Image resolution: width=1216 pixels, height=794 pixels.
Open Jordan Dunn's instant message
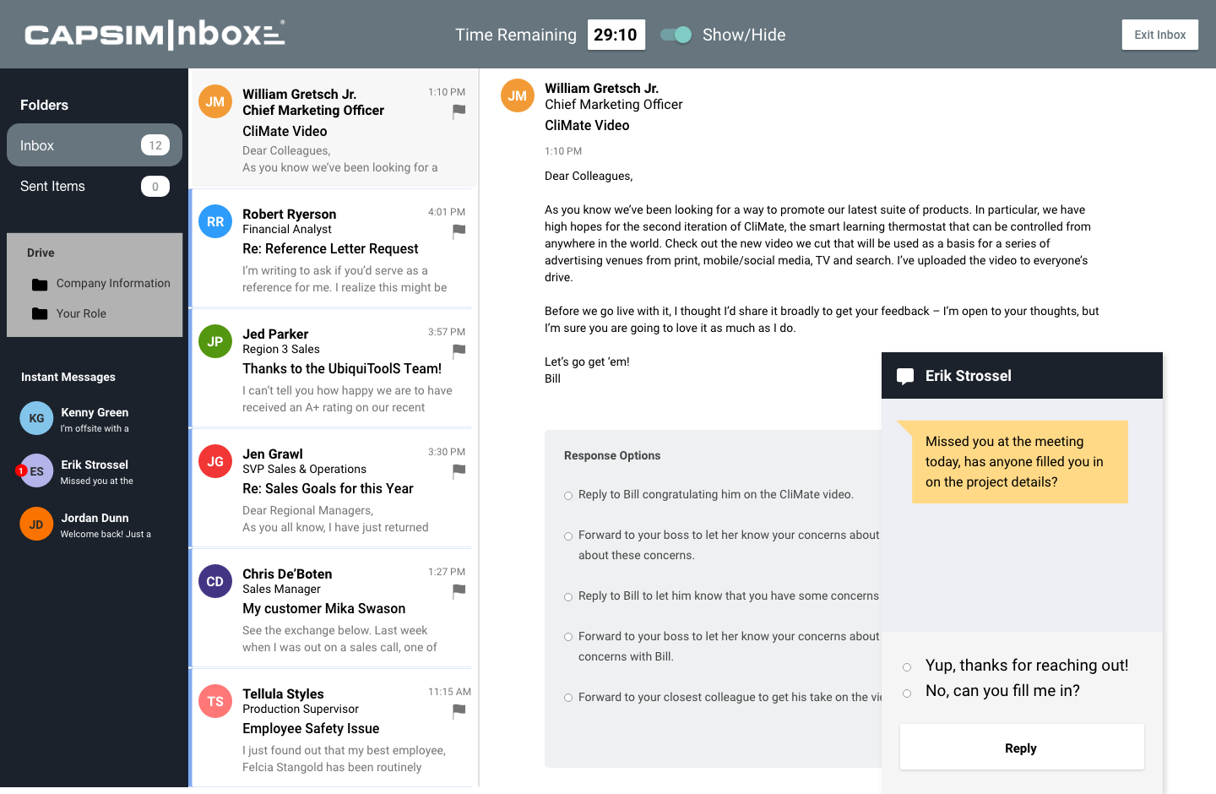coord(94,525)
